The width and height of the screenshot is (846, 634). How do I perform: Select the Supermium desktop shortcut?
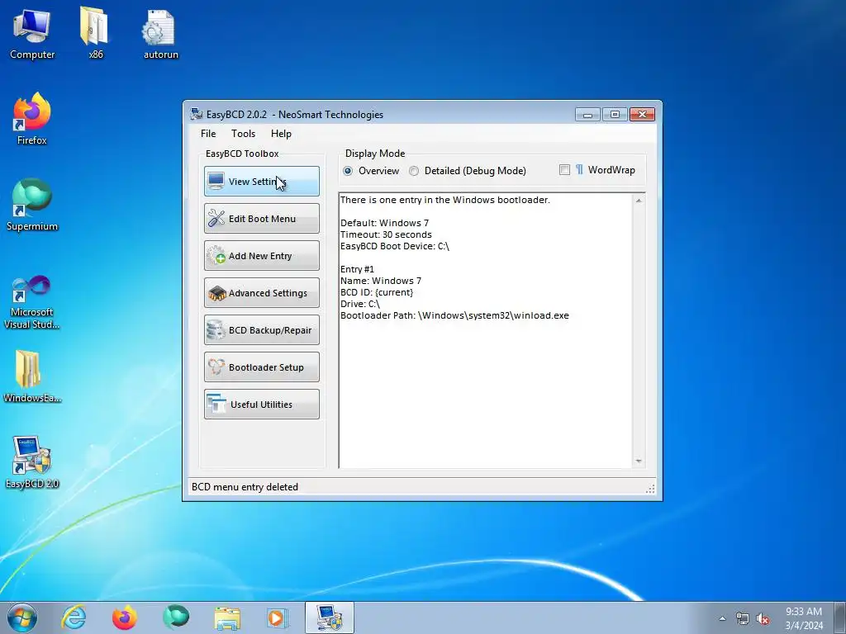coord(32,205)
